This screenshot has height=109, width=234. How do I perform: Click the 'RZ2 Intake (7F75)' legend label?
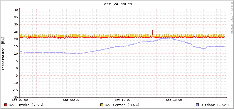tap(26, 105)
